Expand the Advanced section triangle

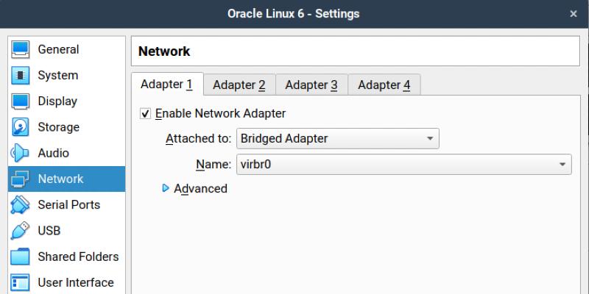[x=165, y=188]
